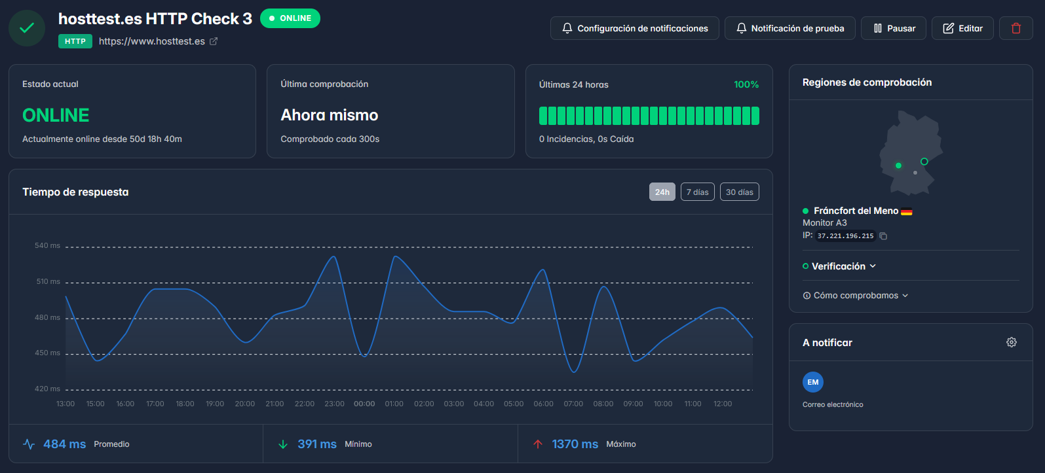
Task: Click the Editar button
Action: coord(962,28)
